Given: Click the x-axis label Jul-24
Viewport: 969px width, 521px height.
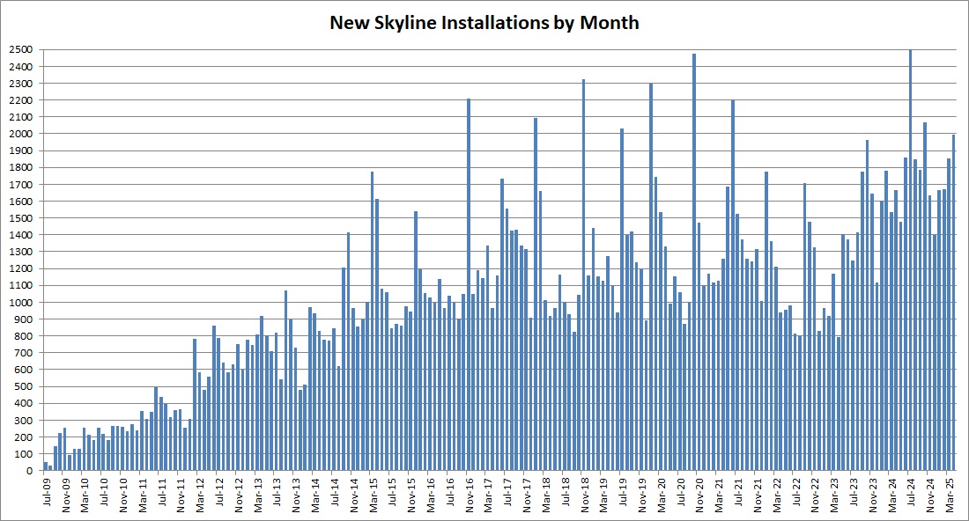Looking at the screenshot, I should pos(911,491).
